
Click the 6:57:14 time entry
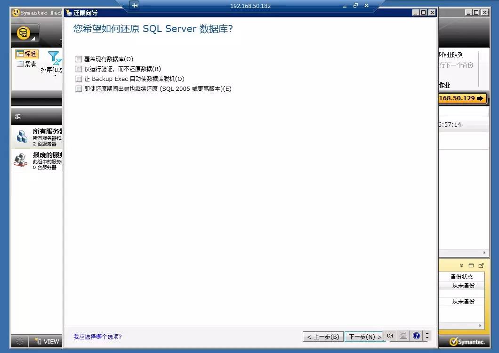450,124
